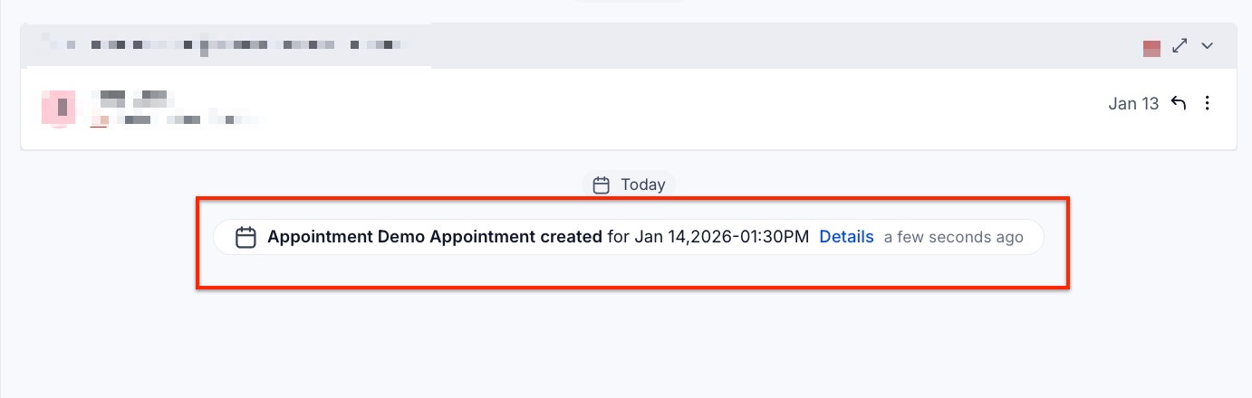Click the 'Jan 14,2026-01:30PM' appointment date text

click(x=721, y=237)
